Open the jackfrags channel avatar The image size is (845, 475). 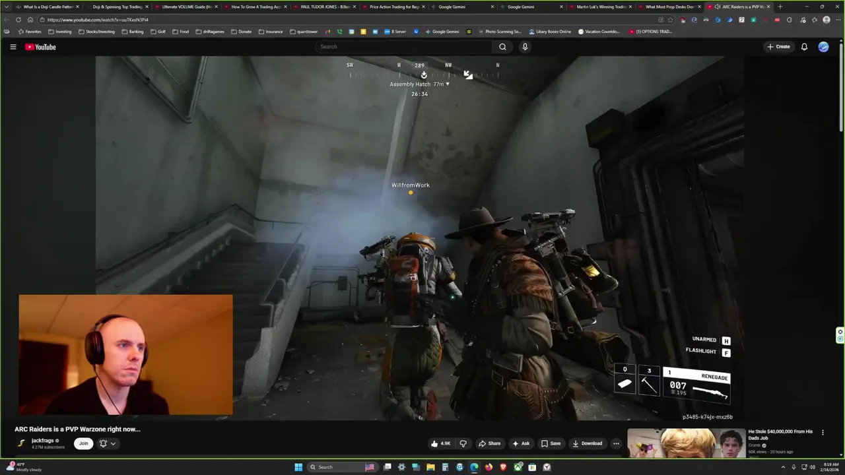point(21,443)
